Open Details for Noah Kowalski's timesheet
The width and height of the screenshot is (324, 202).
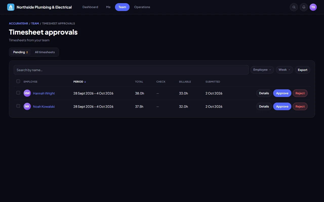point(264,106)
